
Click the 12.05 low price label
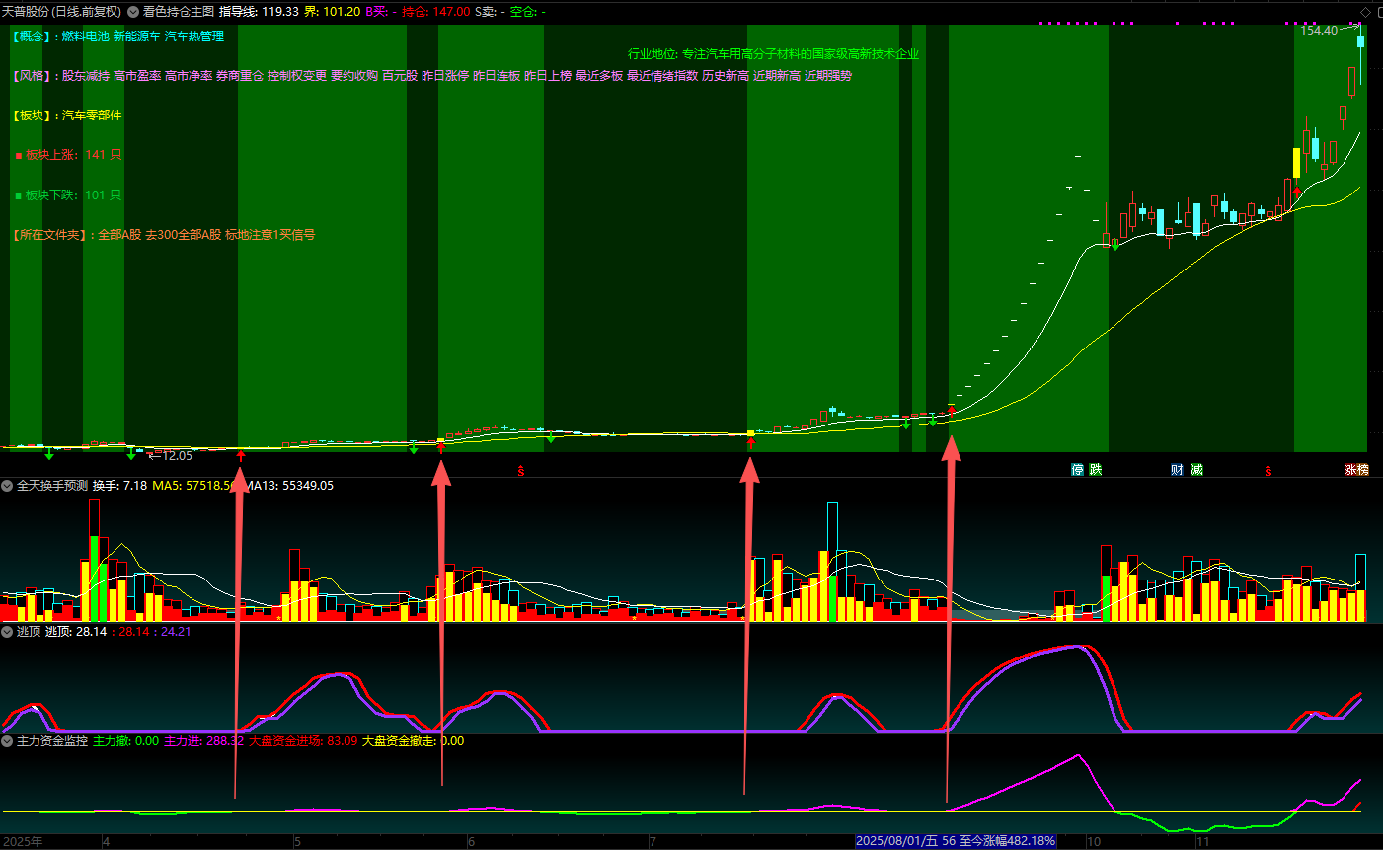point(177,456)
